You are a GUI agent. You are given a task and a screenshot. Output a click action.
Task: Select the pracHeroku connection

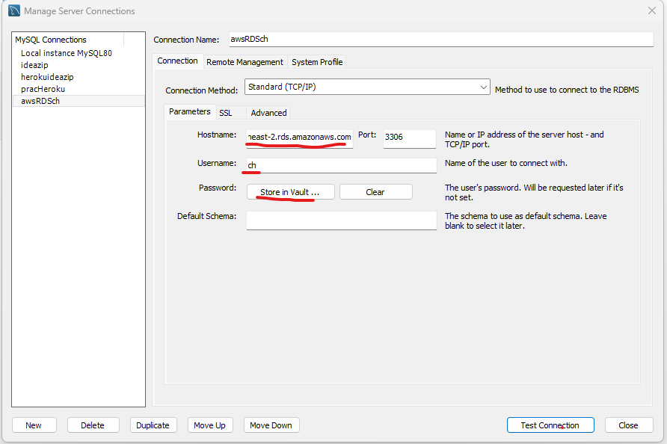pyautogui.click(x=43, y=89)
